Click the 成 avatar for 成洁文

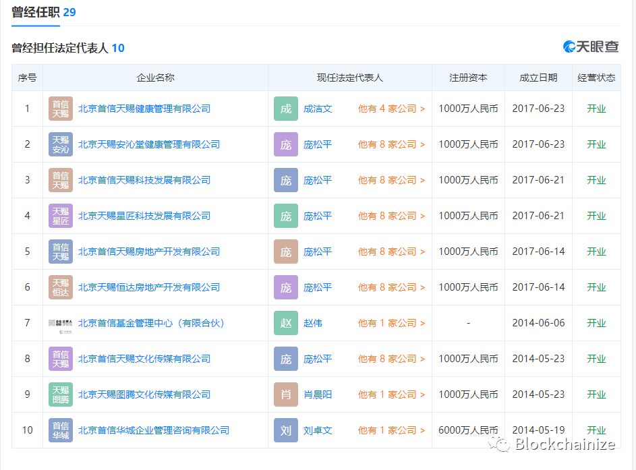pos(286,109)
